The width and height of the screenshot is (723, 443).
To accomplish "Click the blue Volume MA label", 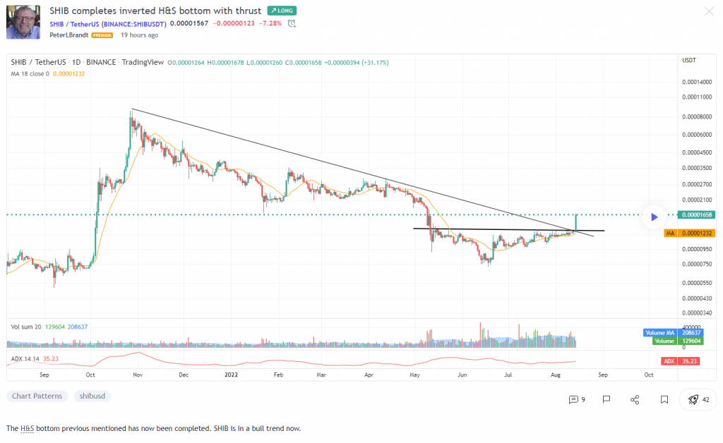I will [x=661, y=332].
